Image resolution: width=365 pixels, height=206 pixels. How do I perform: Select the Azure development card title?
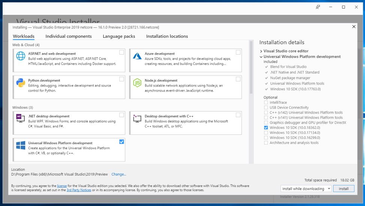pos(160,54)
